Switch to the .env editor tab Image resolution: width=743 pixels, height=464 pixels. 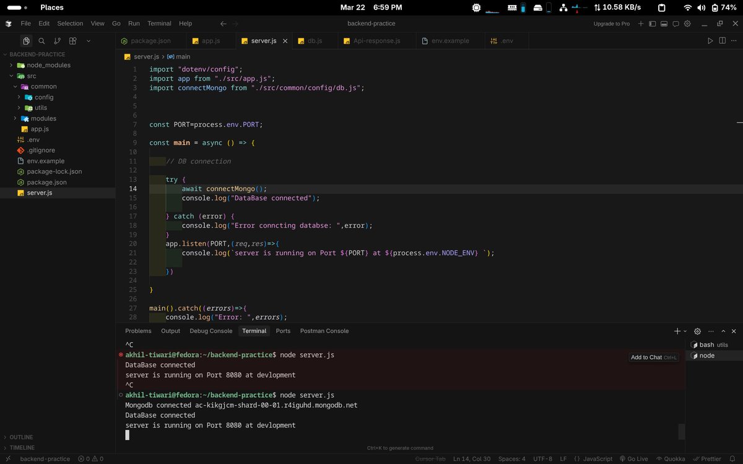[x=506, y=41]
